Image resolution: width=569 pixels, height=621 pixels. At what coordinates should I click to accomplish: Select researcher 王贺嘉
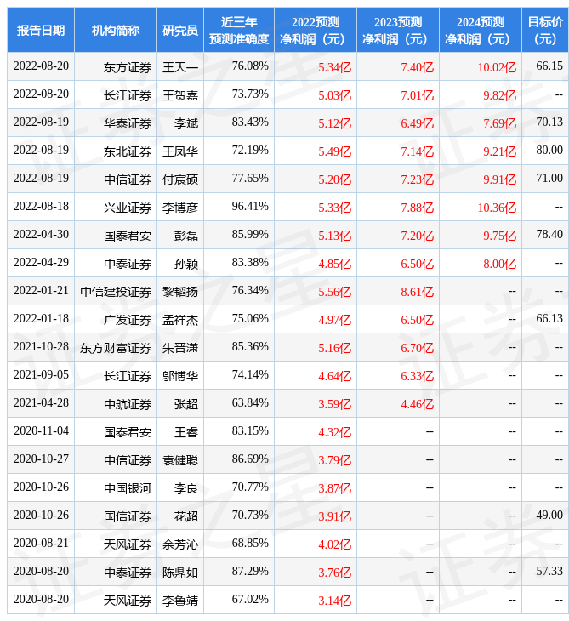(180, 95)
